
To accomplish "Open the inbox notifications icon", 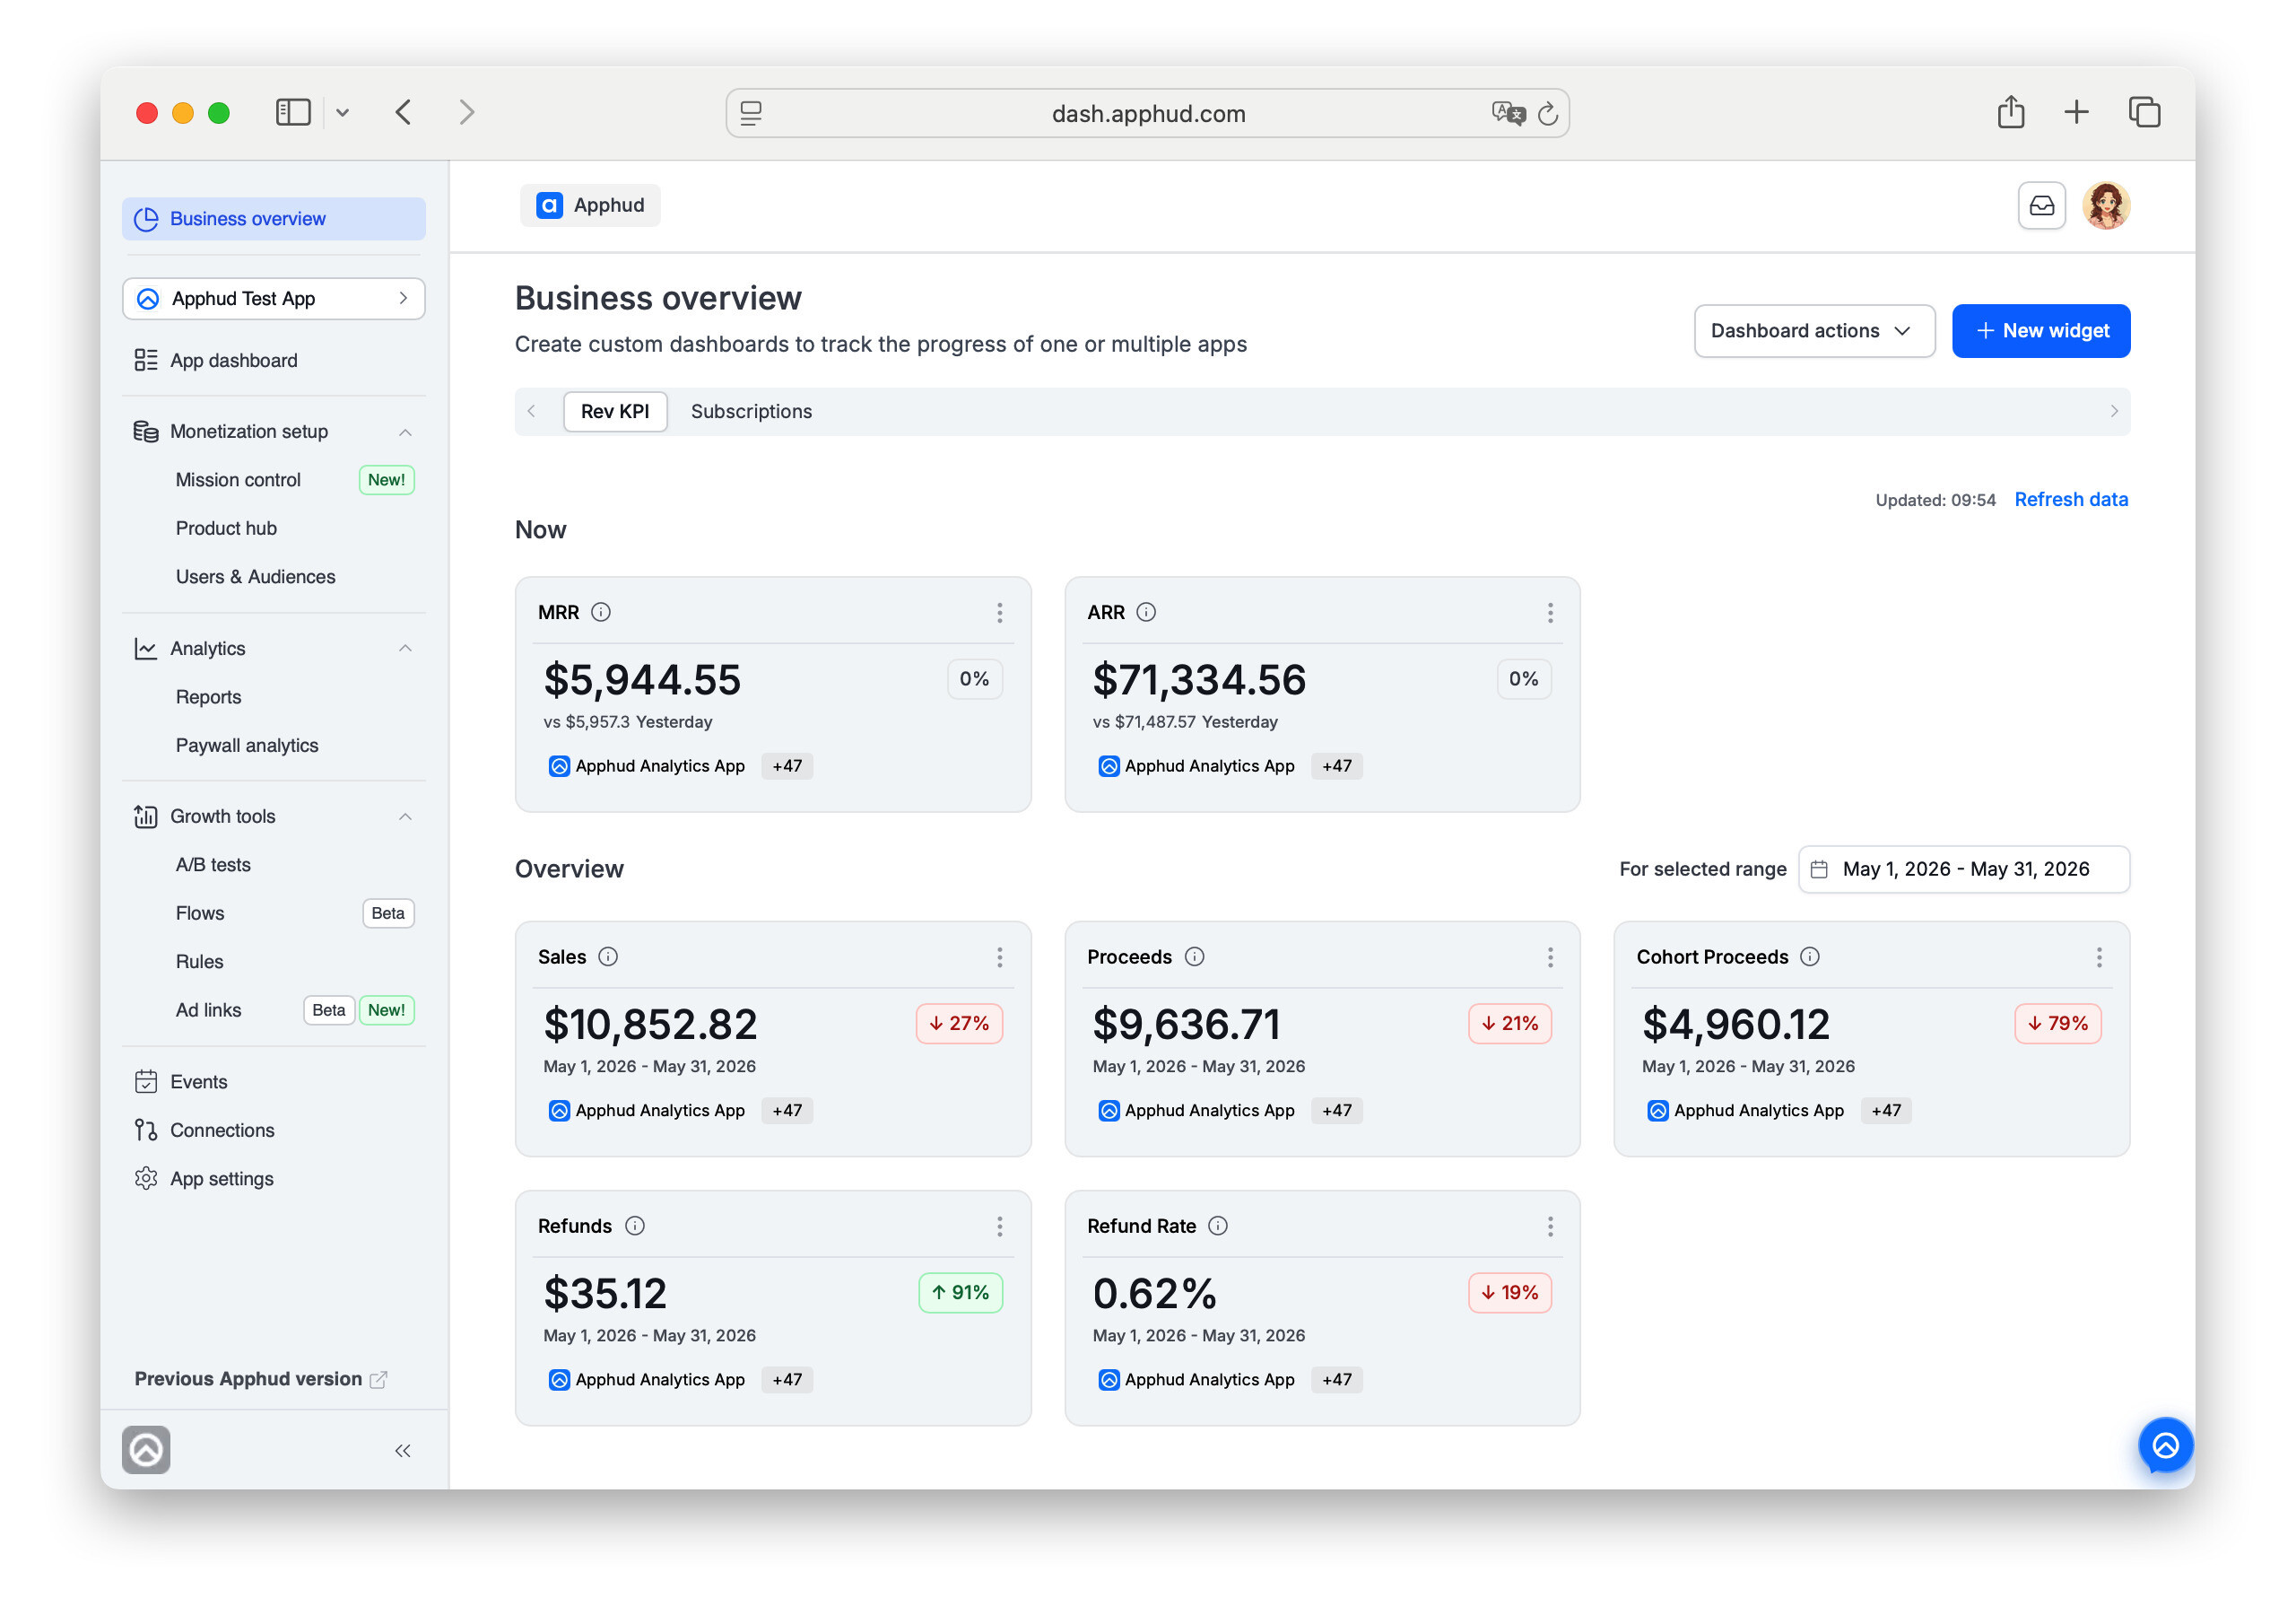I will tap(2041, 205).
